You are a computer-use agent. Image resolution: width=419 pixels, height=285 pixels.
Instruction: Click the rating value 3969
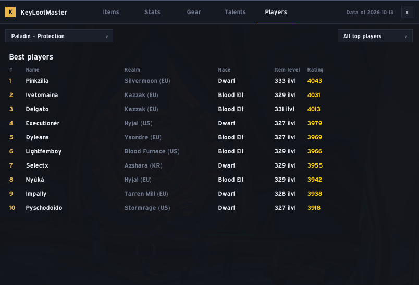[315, 137]
